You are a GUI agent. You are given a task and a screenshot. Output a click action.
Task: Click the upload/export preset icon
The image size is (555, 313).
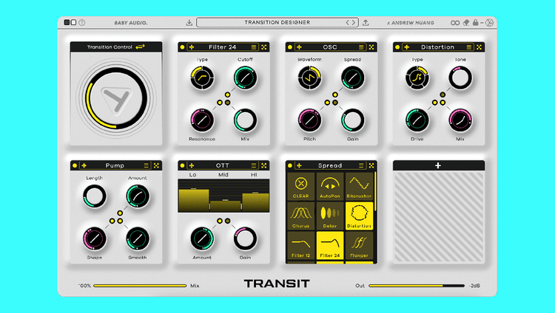pyautogui.click(x=366, y=23)
